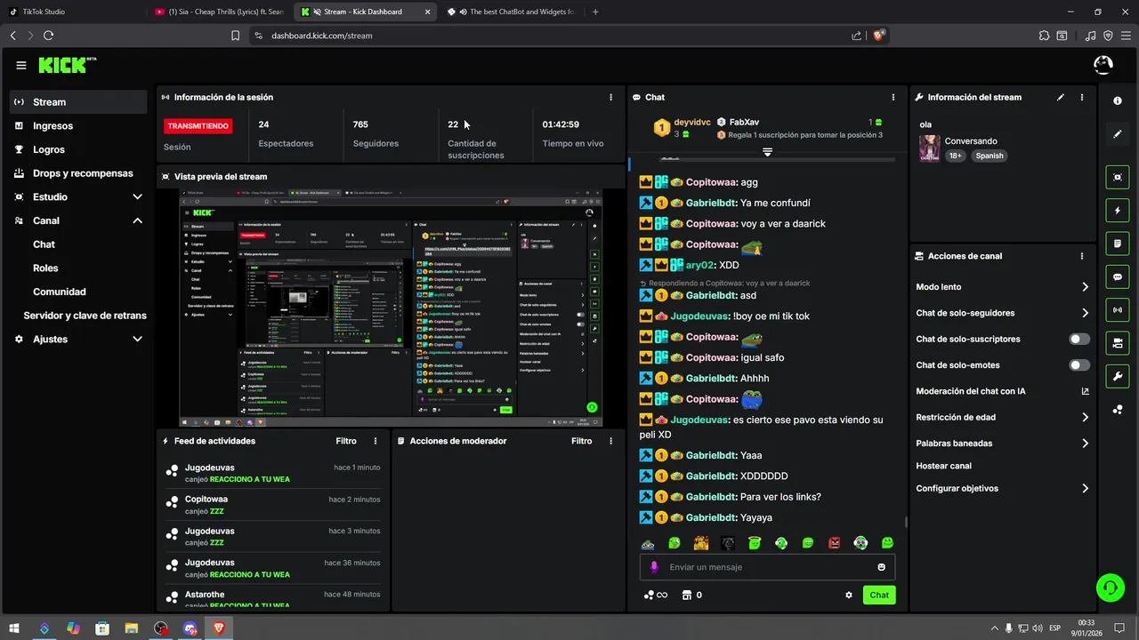The height and width of the screenshot is (640, 1139).
Task: Switch to the TikTok Studio browser tab
Action: coord(73,12)
